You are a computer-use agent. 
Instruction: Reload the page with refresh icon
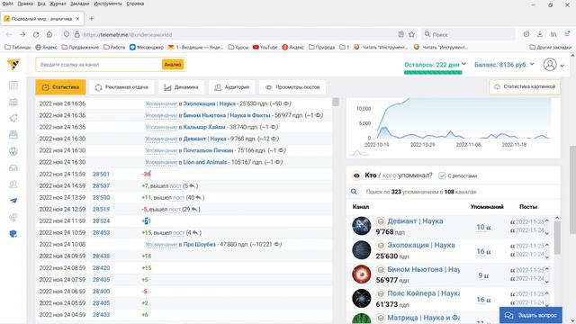point(36,34)
